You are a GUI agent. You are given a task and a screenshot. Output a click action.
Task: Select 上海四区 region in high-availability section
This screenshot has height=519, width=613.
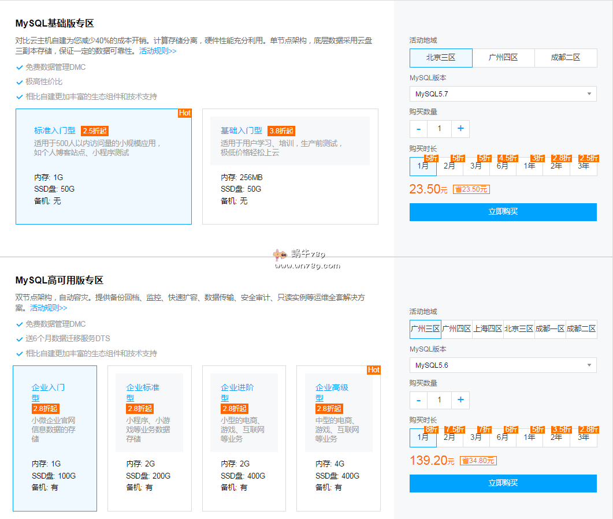tap(488, 329)
